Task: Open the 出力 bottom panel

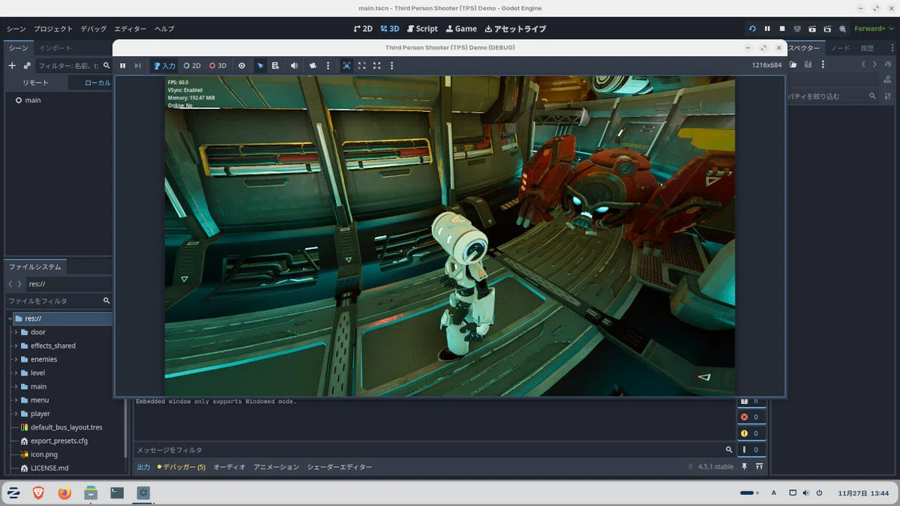Action: tap(143, 467)
